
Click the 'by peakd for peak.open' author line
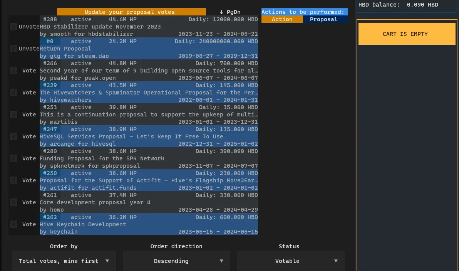pos(78,78)
